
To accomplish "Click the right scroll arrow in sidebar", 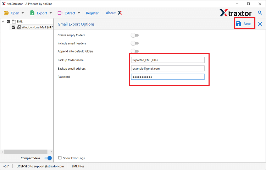I will click(51, 152).
